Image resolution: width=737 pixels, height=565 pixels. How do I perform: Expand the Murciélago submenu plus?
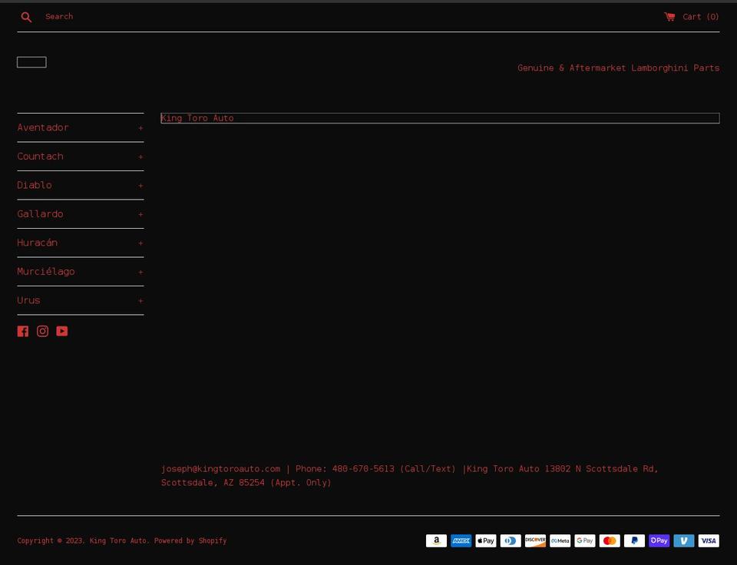(x=140, y=273)
